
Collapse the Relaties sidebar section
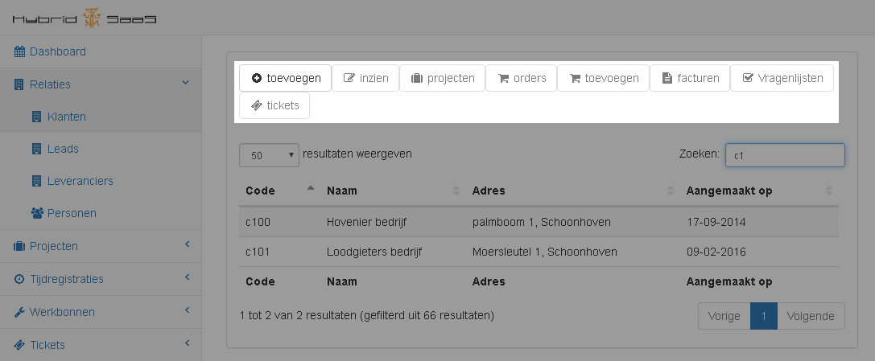[186, 83]
